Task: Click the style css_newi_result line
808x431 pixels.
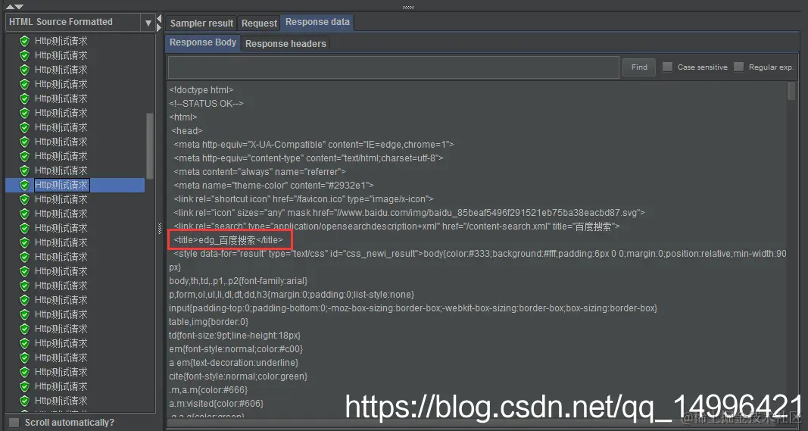Action: pyautogui.click(x=478, y=261)
